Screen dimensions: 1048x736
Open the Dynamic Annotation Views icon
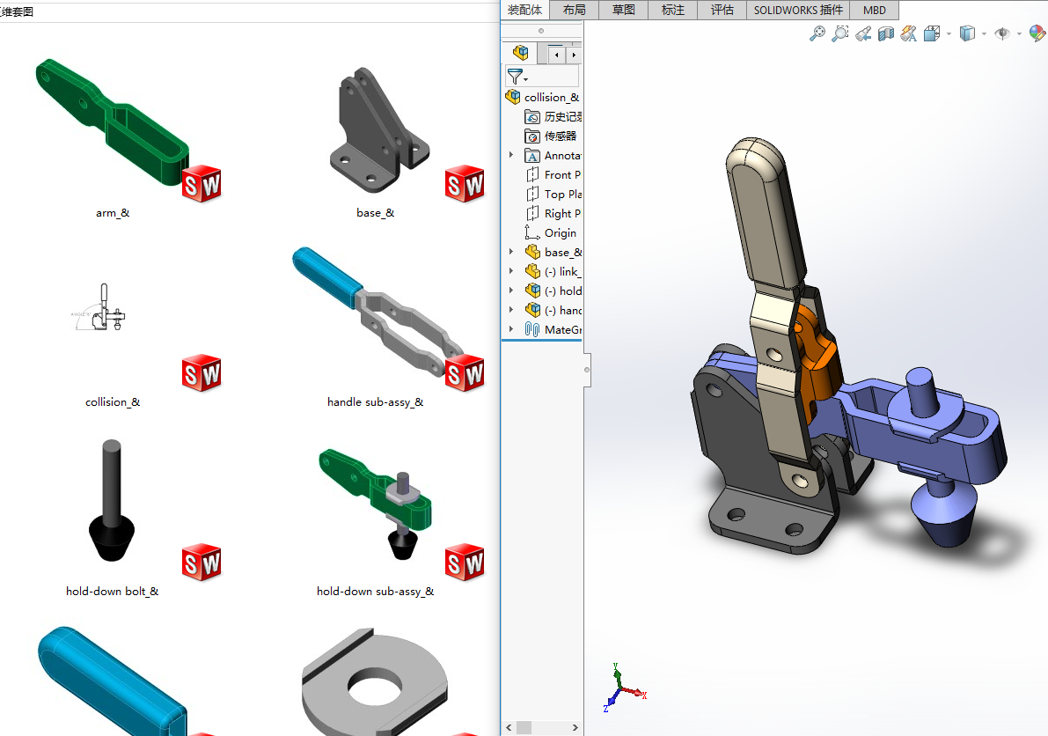pyautogui.click(x=908, y=33)
